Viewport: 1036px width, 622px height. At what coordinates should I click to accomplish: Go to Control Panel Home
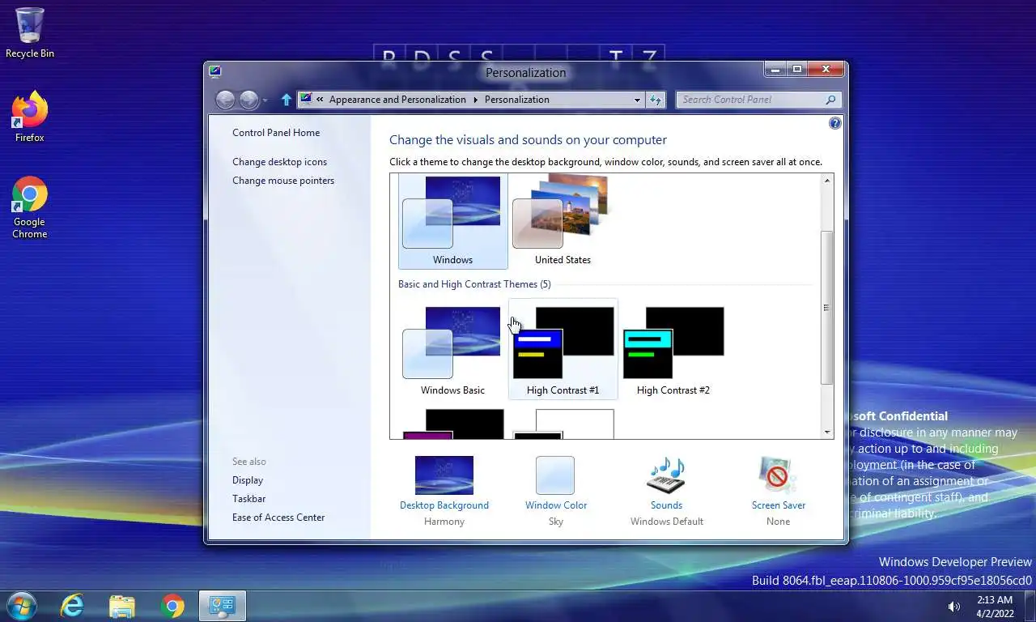(x=276, y=133)
